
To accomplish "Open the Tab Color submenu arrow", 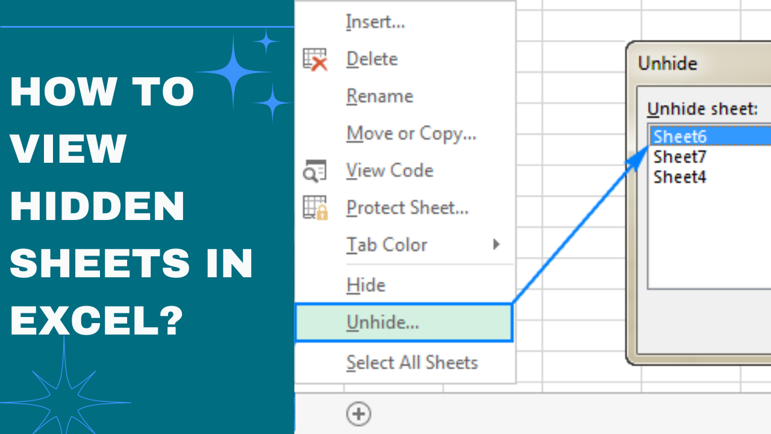I will point(496,245).
